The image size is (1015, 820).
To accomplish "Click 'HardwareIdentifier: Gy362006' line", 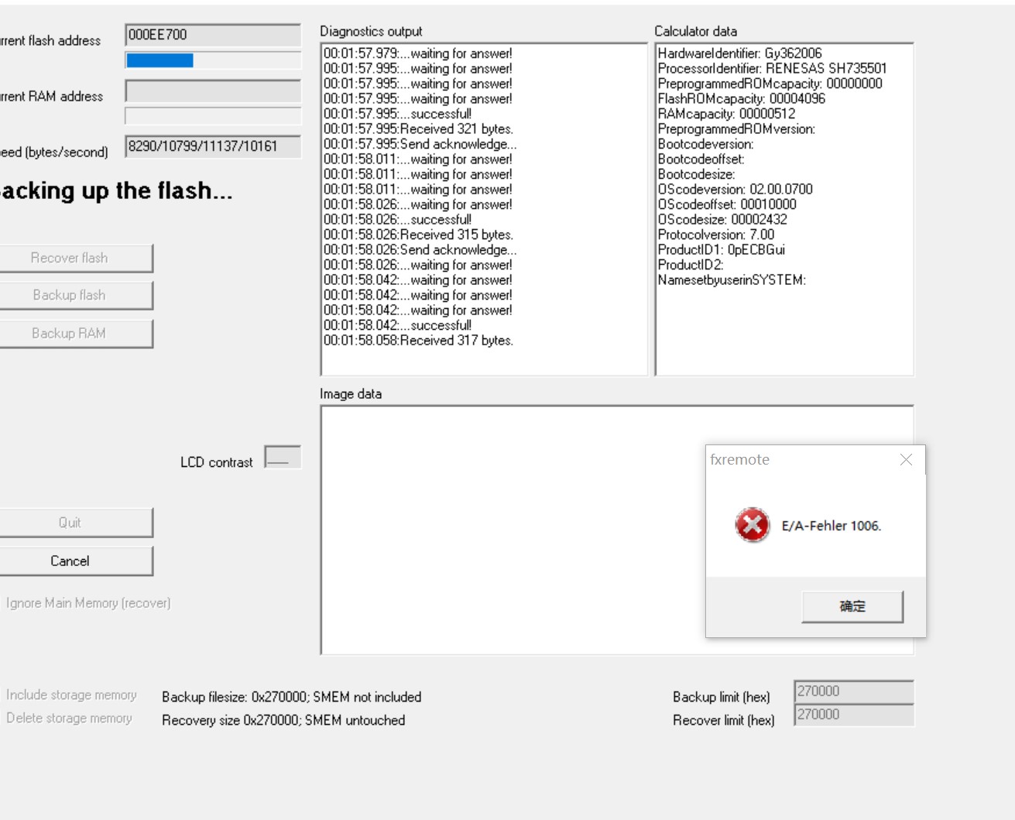I will [x=740, y=53].
